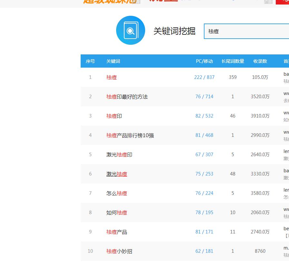Click the 81 / 171 link for 祛痘产品

pos(204,232)
